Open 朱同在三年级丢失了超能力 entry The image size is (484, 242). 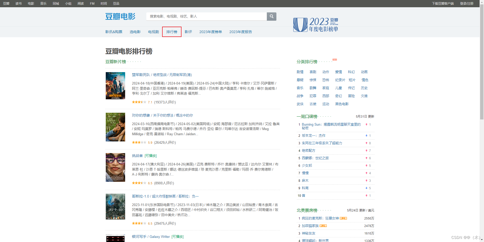(322, 143)
